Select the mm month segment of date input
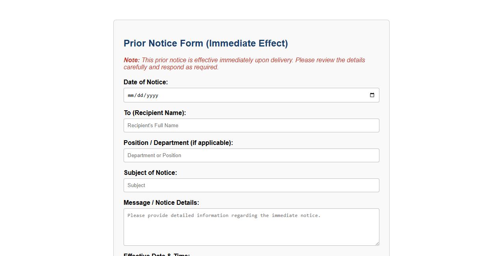 pos(131,95)
